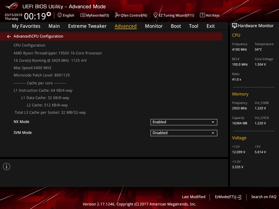The height and width of the screenshot is (209, 279).
Task: Click the ROG logo icon
Action: click(x=12, y=6)
